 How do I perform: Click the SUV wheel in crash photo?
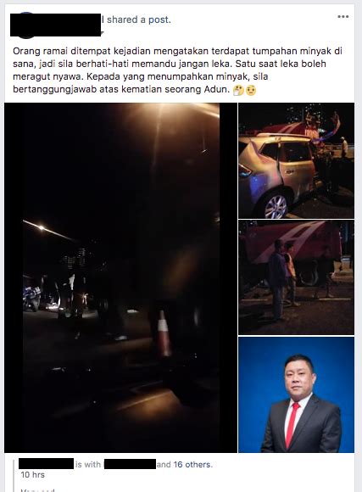pyautogui.click(x=276, y=206)
